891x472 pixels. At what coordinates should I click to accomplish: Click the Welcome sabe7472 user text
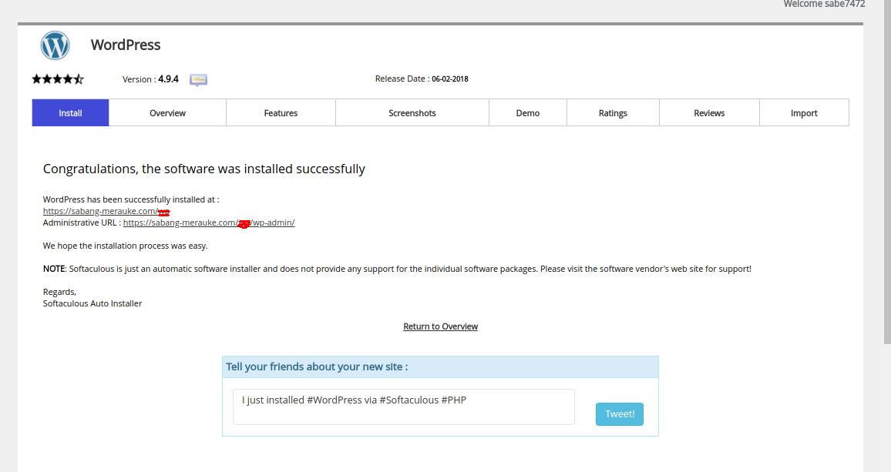823,5
